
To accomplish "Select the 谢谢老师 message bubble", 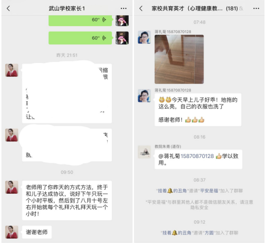I will (37, 232).
